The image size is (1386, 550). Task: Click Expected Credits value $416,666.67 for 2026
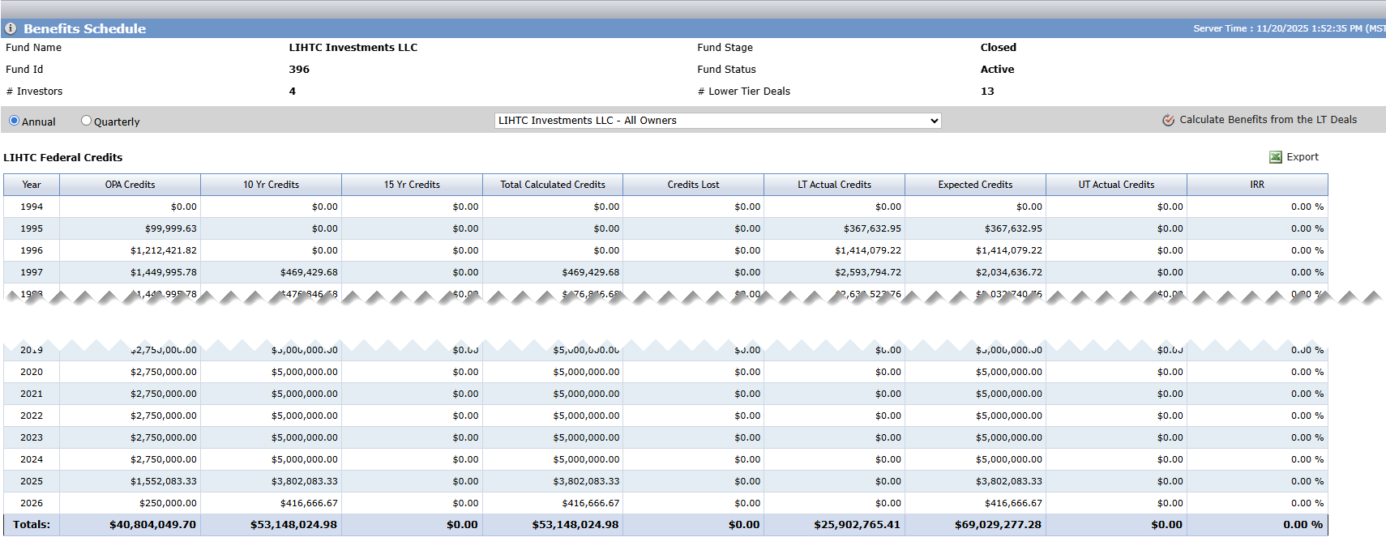coord(1013,503)
